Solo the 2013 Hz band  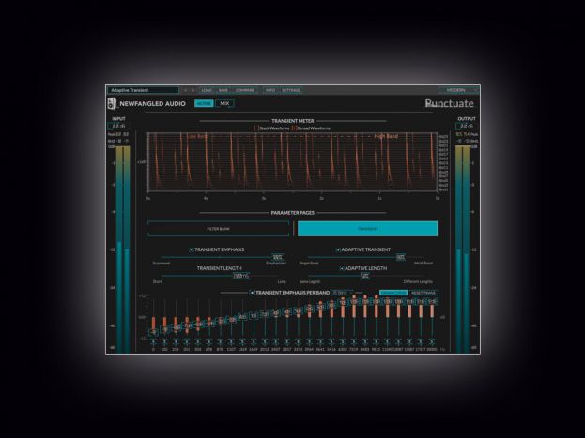(x=265, y=341)
